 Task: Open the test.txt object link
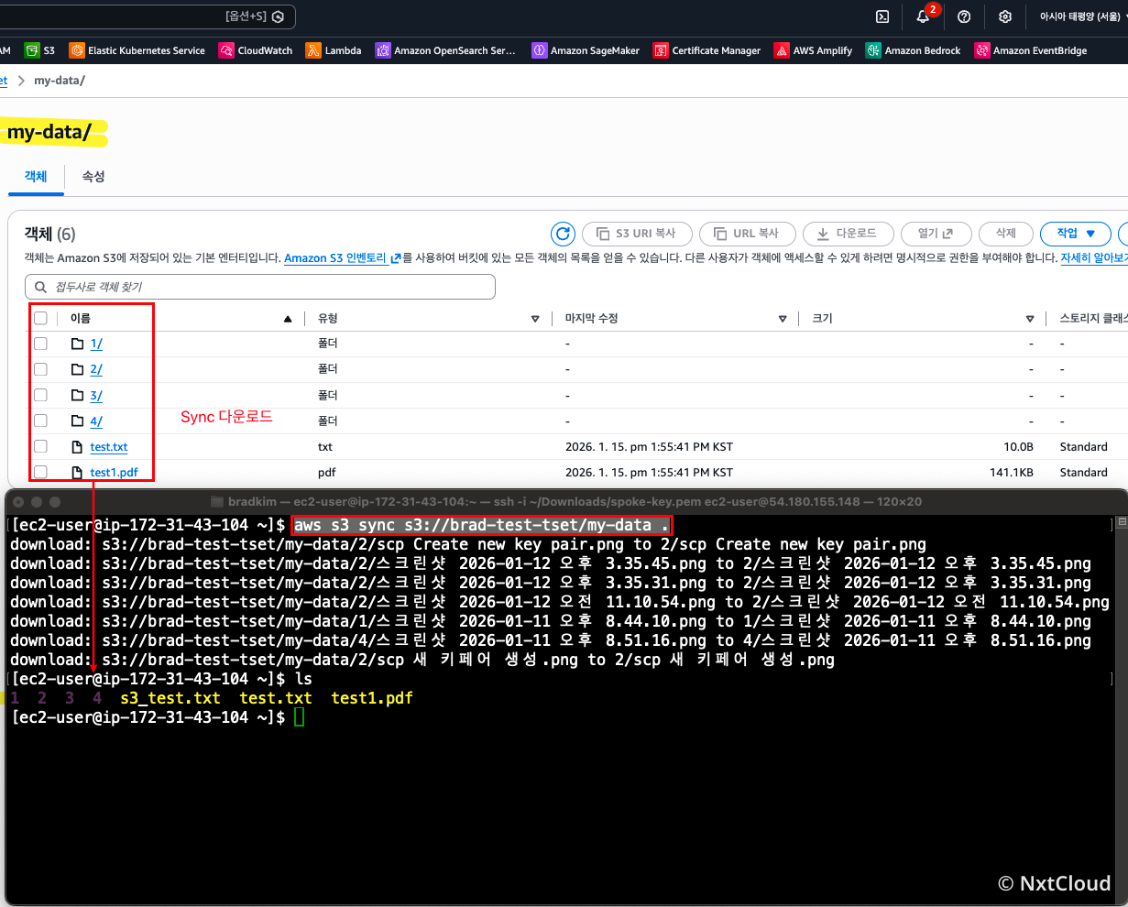[x=109, y=447]
